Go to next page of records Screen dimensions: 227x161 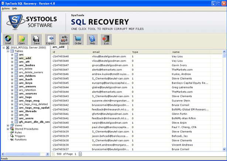pos(80,154)
